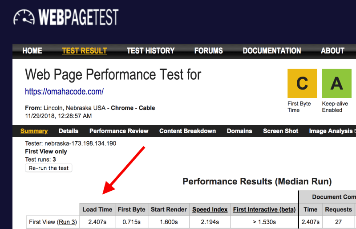Switch to the Details tab
This screenshot has width=356, height=229.
coord(69,131)
